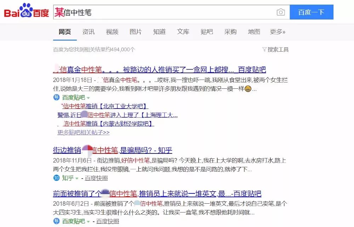Open the 采购 tab
The height and width of the screenshot is (227, 354).
pos(230,32)
